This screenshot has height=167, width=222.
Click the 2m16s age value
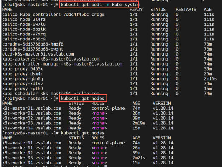coord(210,78)
